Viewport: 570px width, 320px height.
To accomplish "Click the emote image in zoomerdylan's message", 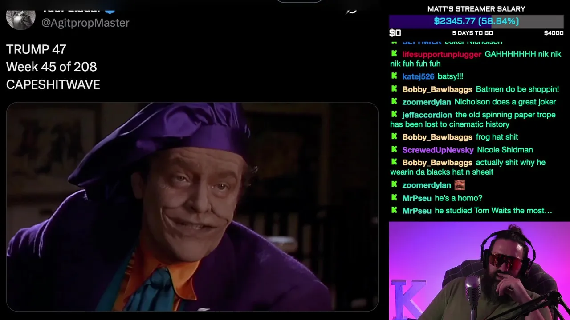I will (x=460, y=185).
